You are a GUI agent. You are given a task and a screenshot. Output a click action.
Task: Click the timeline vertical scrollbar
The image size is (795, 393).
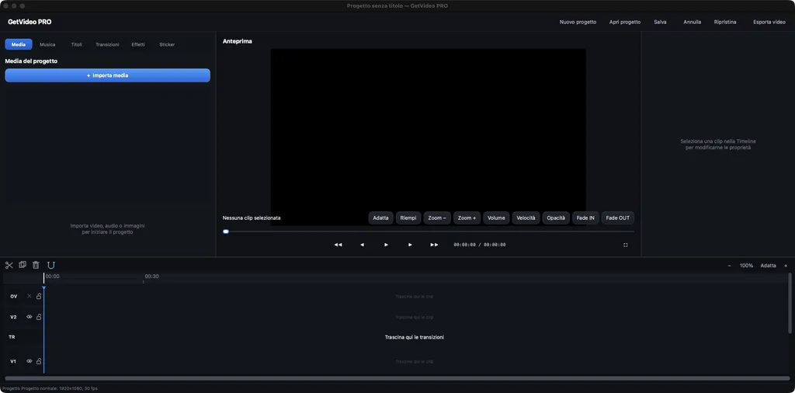pyautogui.click(x=790, y=303)
